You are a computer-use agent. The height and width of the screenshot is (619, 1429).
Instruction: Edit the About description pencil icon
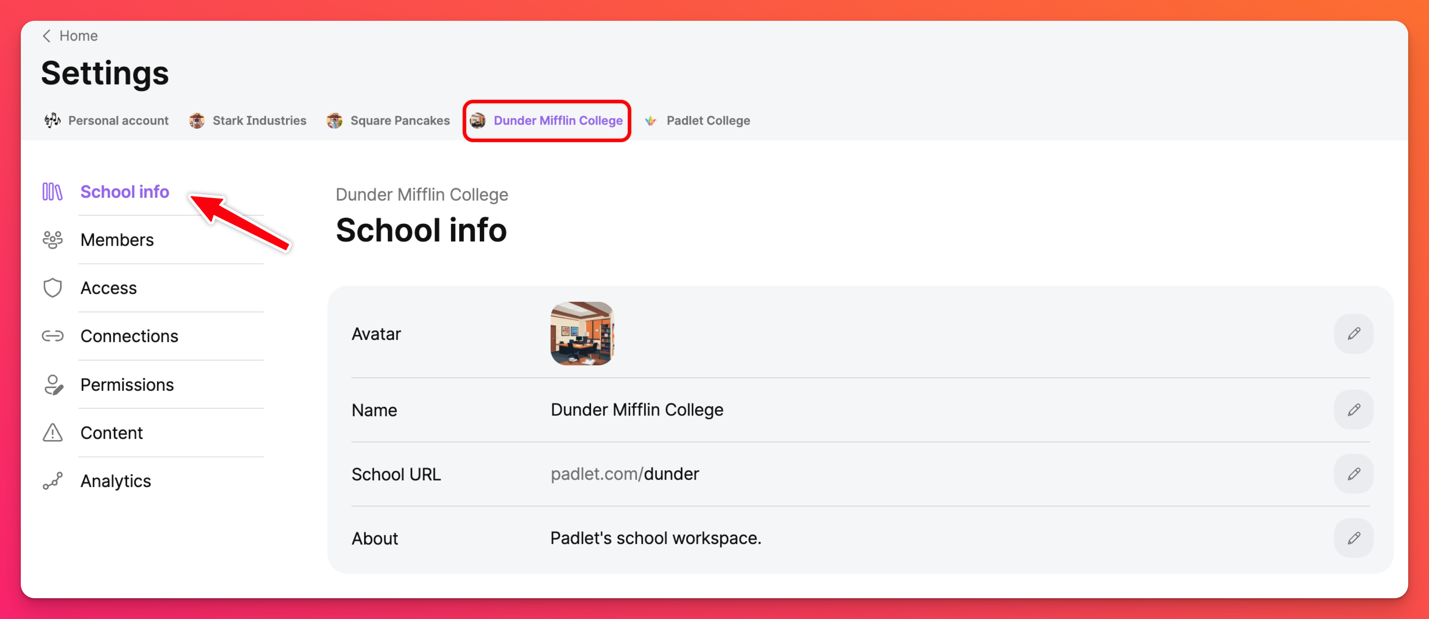[x=1353, y=538]
